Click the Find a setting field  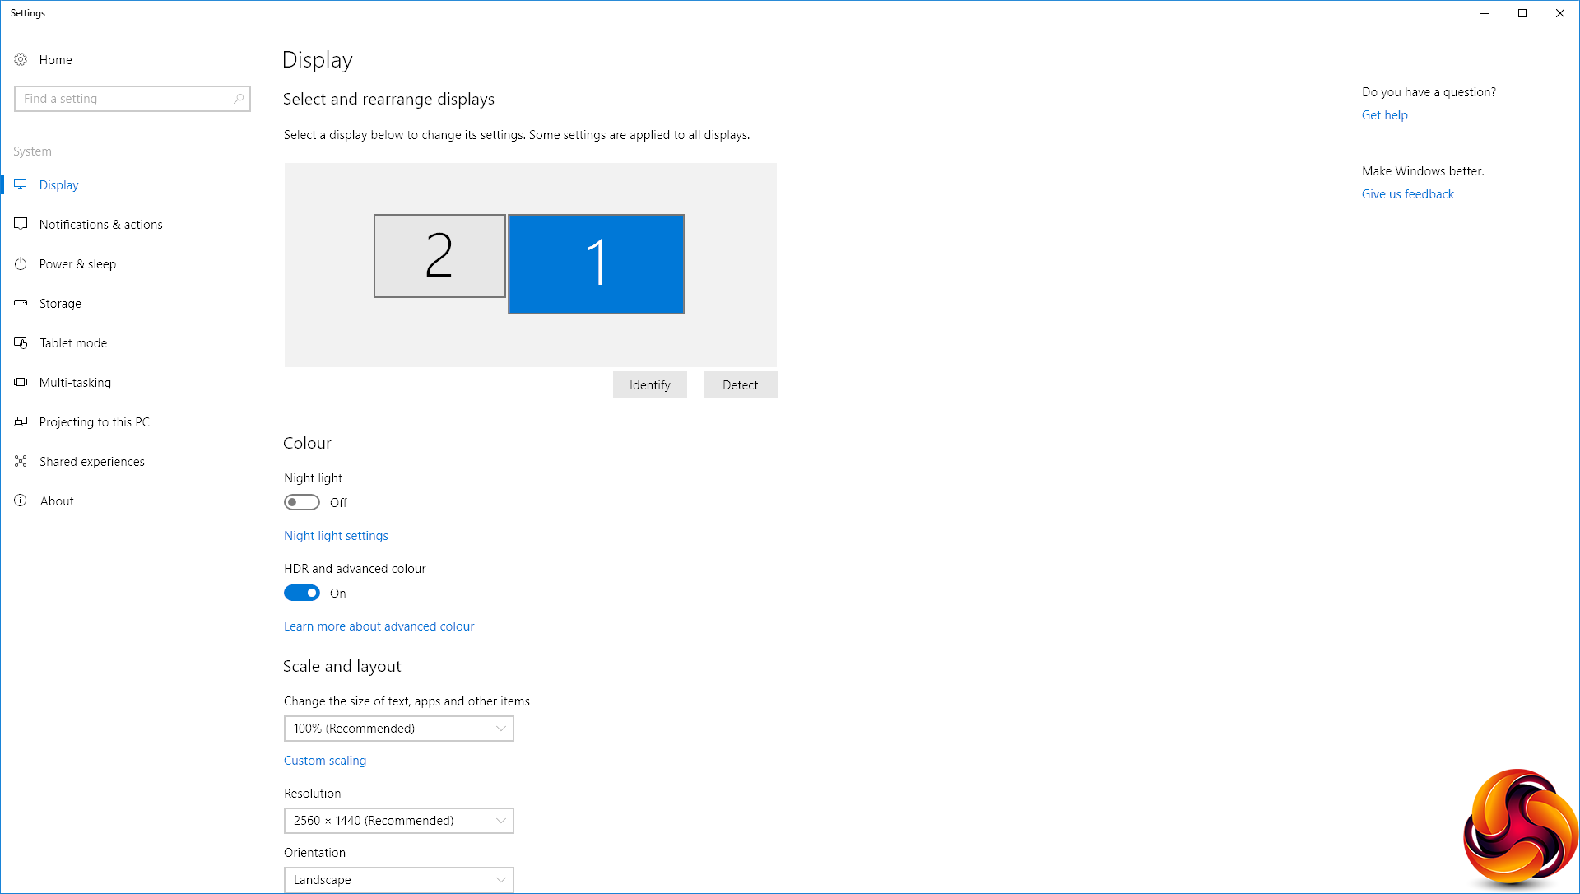tap(123, 99)
